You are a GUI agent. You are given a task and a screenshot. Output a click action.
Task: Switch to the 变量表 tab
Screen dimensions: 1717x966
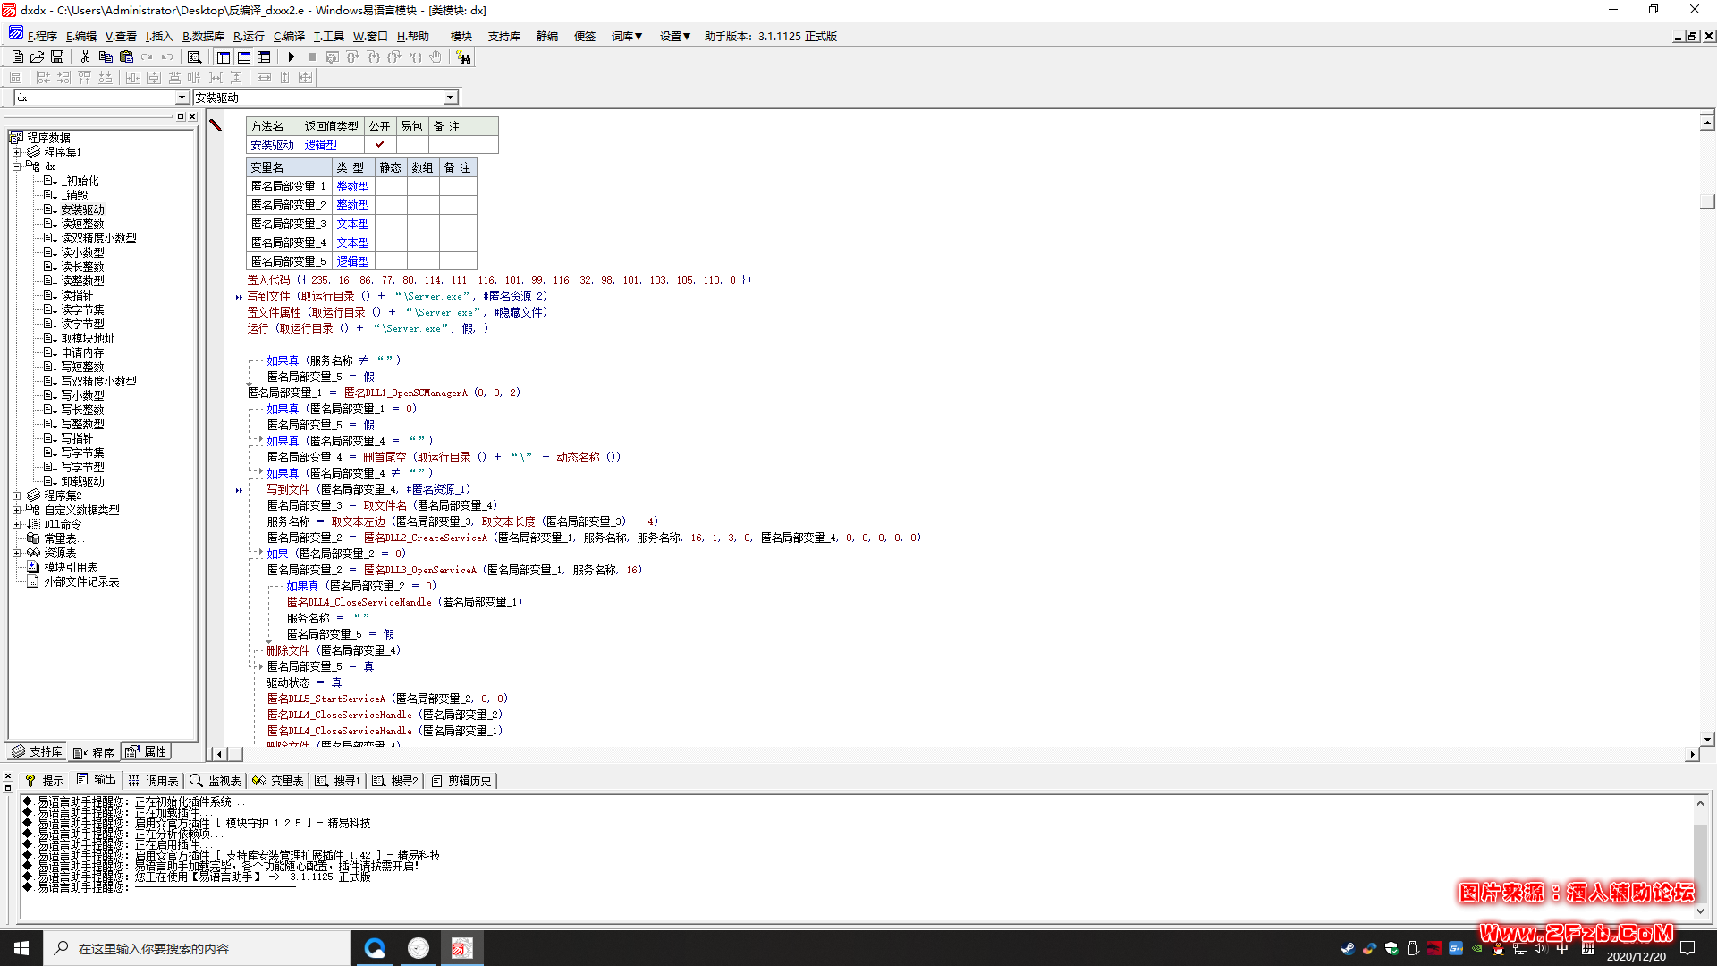pos(278,781)
